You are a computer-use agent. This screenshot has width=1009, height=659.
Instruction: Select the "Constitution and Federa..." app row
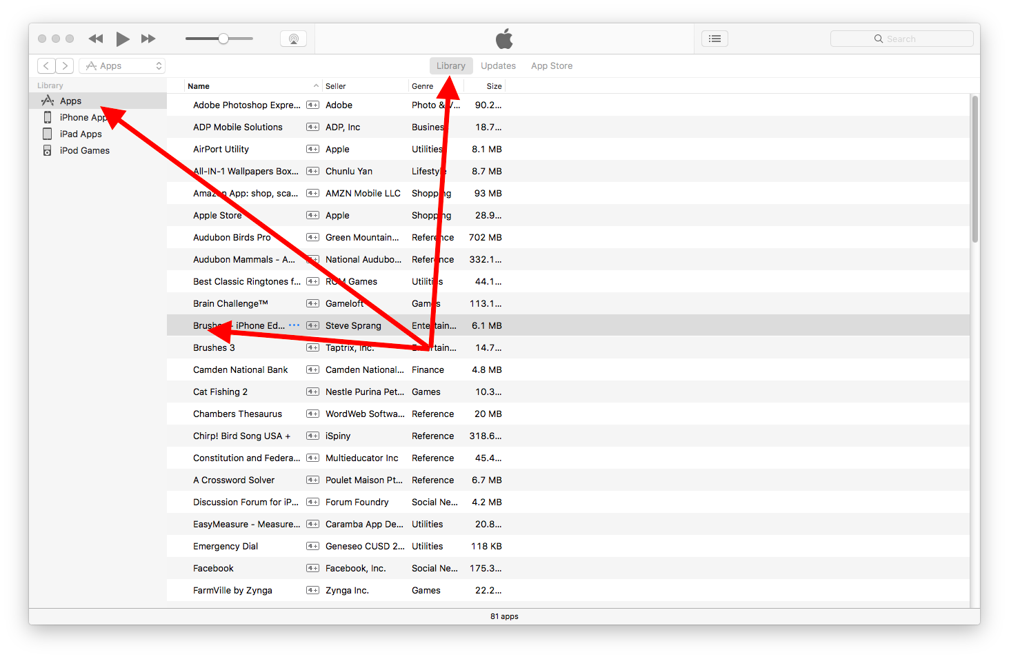point(568,458)
